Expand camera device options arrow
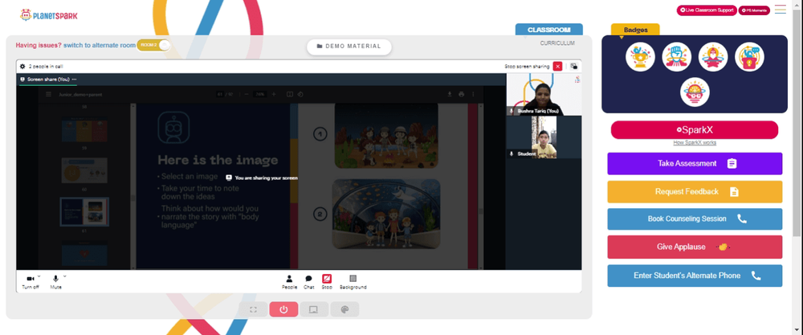 click(39, 276)
